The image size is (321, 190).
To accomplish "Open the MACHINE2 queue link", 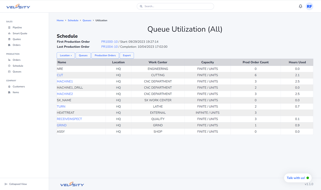I will pyautogui.click(x=65, y=94).
